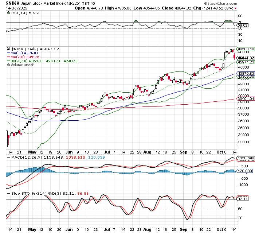Click the MACD(12,26,9) line marker icon
The width and height of the screenshot is (255, 233).
[x=9, y=157]
